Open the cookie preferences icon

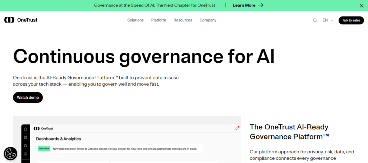click(10, 154)
